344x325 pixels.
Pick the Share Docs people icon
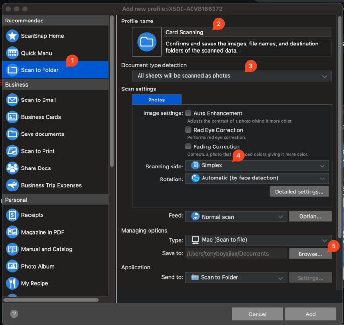tap(12, 168)
